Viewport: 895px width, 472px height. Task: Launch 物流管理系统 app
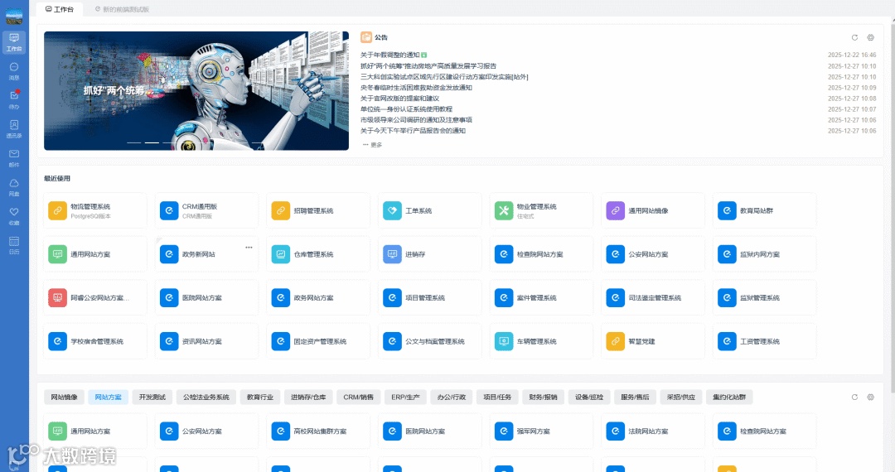pos(94,210)
